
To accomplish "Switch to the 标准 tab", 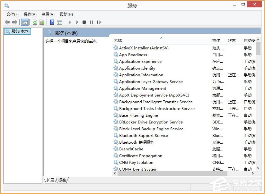I will [62, 180].
